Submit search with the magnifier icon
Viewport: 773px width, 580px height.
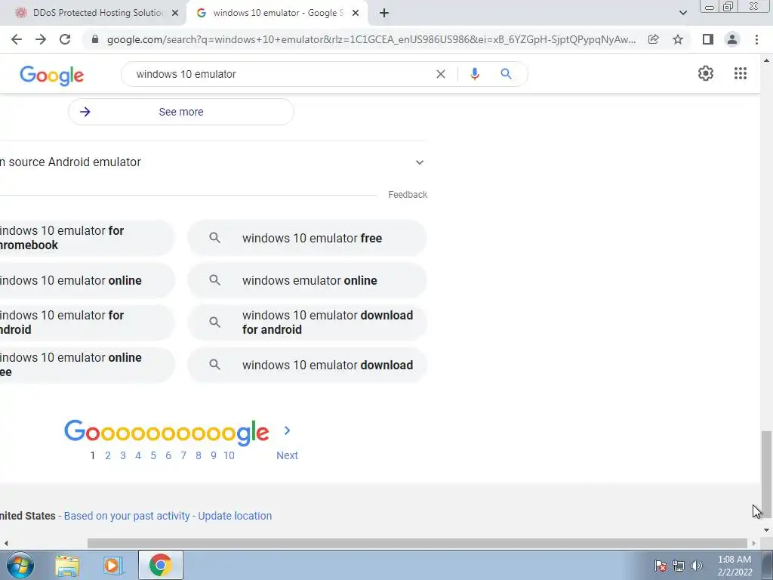pyautogui.click(x=507, y=74)
